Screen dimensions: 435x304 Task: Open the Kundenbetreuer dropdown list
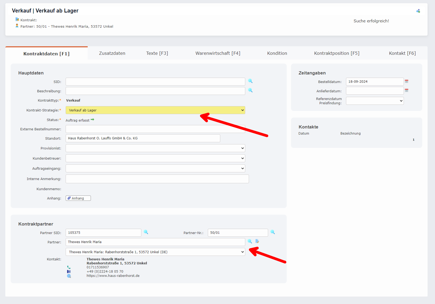tap(155, 158)
